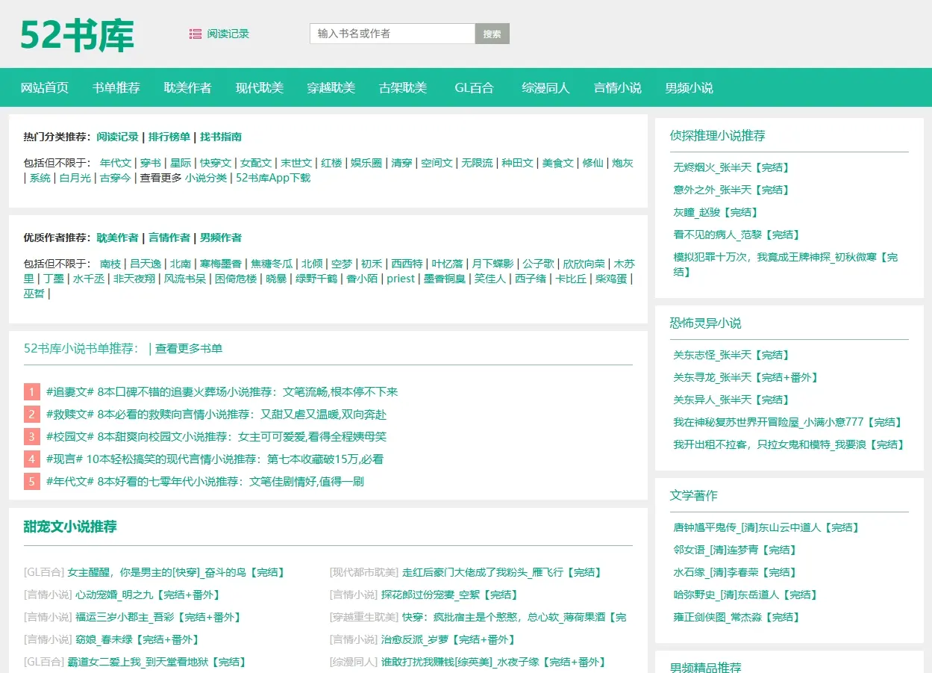Open 看不见的病人_范黎 novel link
The width and height of the screenshot is (932, 673).
point(736,235)
